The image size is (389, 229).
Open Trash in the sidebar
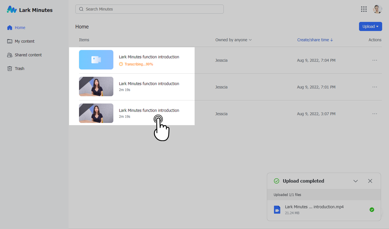tap(19, 69)
